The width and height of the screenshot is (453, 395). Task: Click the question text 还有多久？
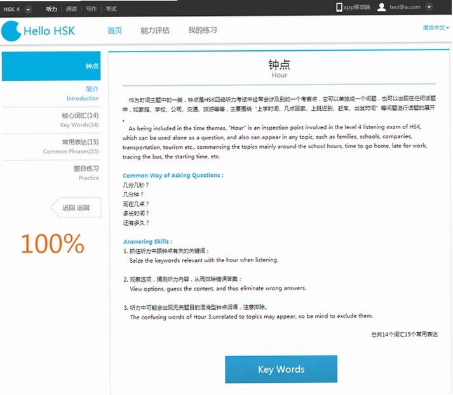tap(136, 223)
